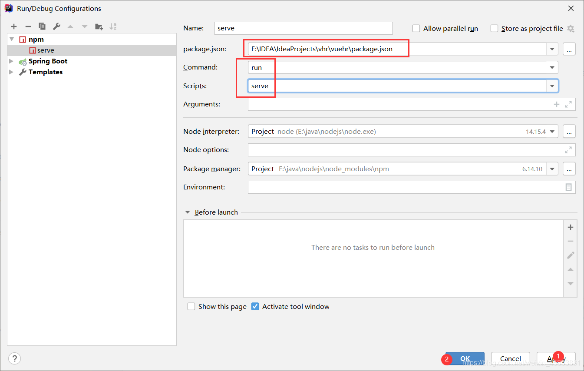Collapse the Before launch section
The height and width of the screenshot is (371, 584).
(x=188, y=212)
